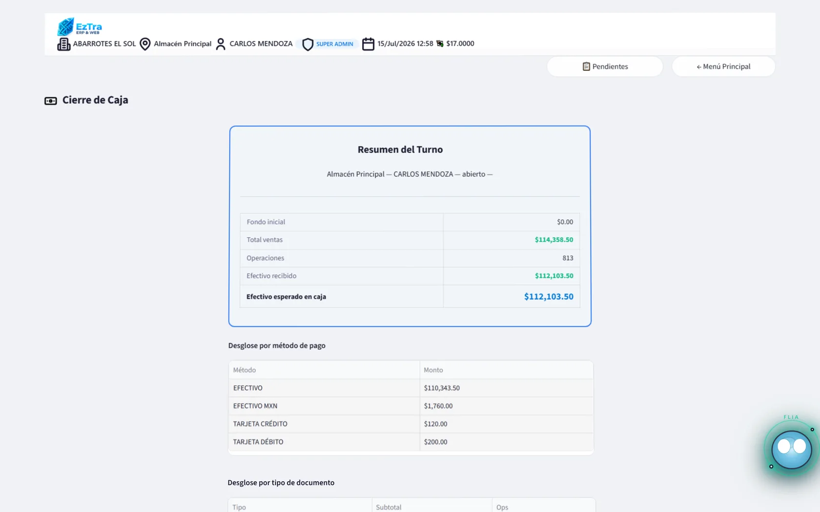Viewport: 820px width, 512px height.
Task: Click the $0.00 Fondo inicial value
Action: 565,222
